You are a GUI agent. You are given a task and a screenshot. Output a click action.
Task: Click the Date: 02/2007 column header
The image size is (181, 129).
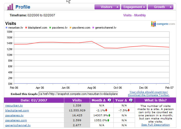pos(34,100)
